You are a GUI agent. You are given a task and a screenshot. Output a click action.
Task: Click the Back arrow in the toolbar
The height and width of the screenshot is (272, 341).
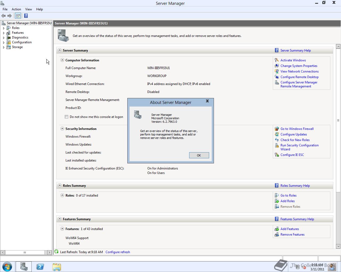[x=3, y=16]
